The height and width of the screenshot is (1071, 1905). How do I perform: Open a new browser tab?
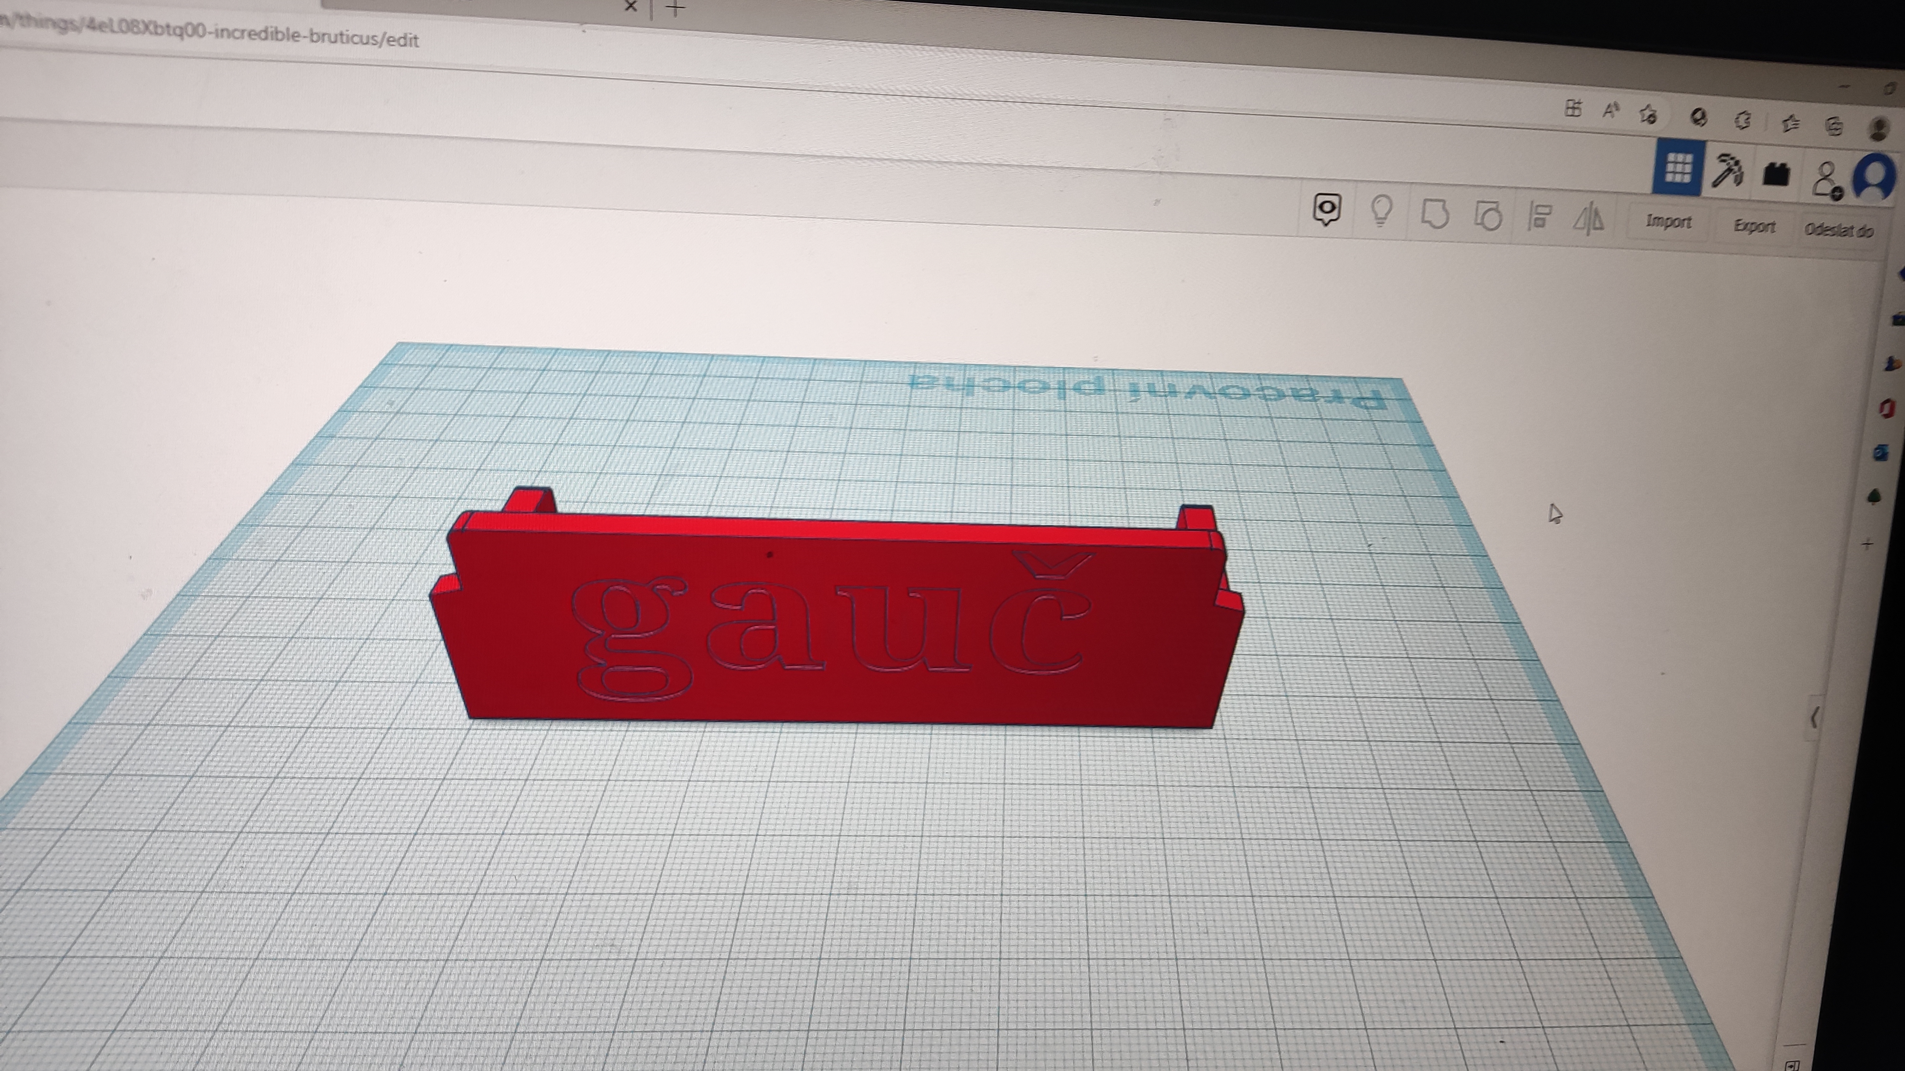(x=675, y=8)
